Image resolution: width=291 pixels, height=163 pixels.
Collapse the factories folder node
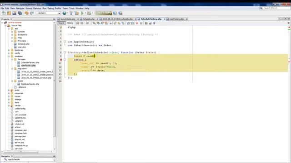coord(12,59)
